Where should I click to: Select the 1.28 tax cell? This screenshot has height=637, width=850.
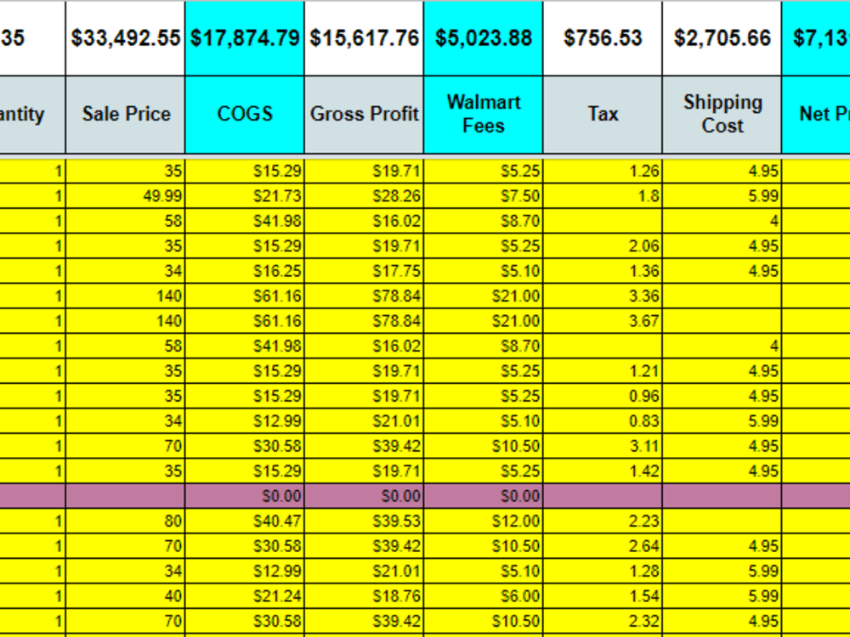[603, 571]
